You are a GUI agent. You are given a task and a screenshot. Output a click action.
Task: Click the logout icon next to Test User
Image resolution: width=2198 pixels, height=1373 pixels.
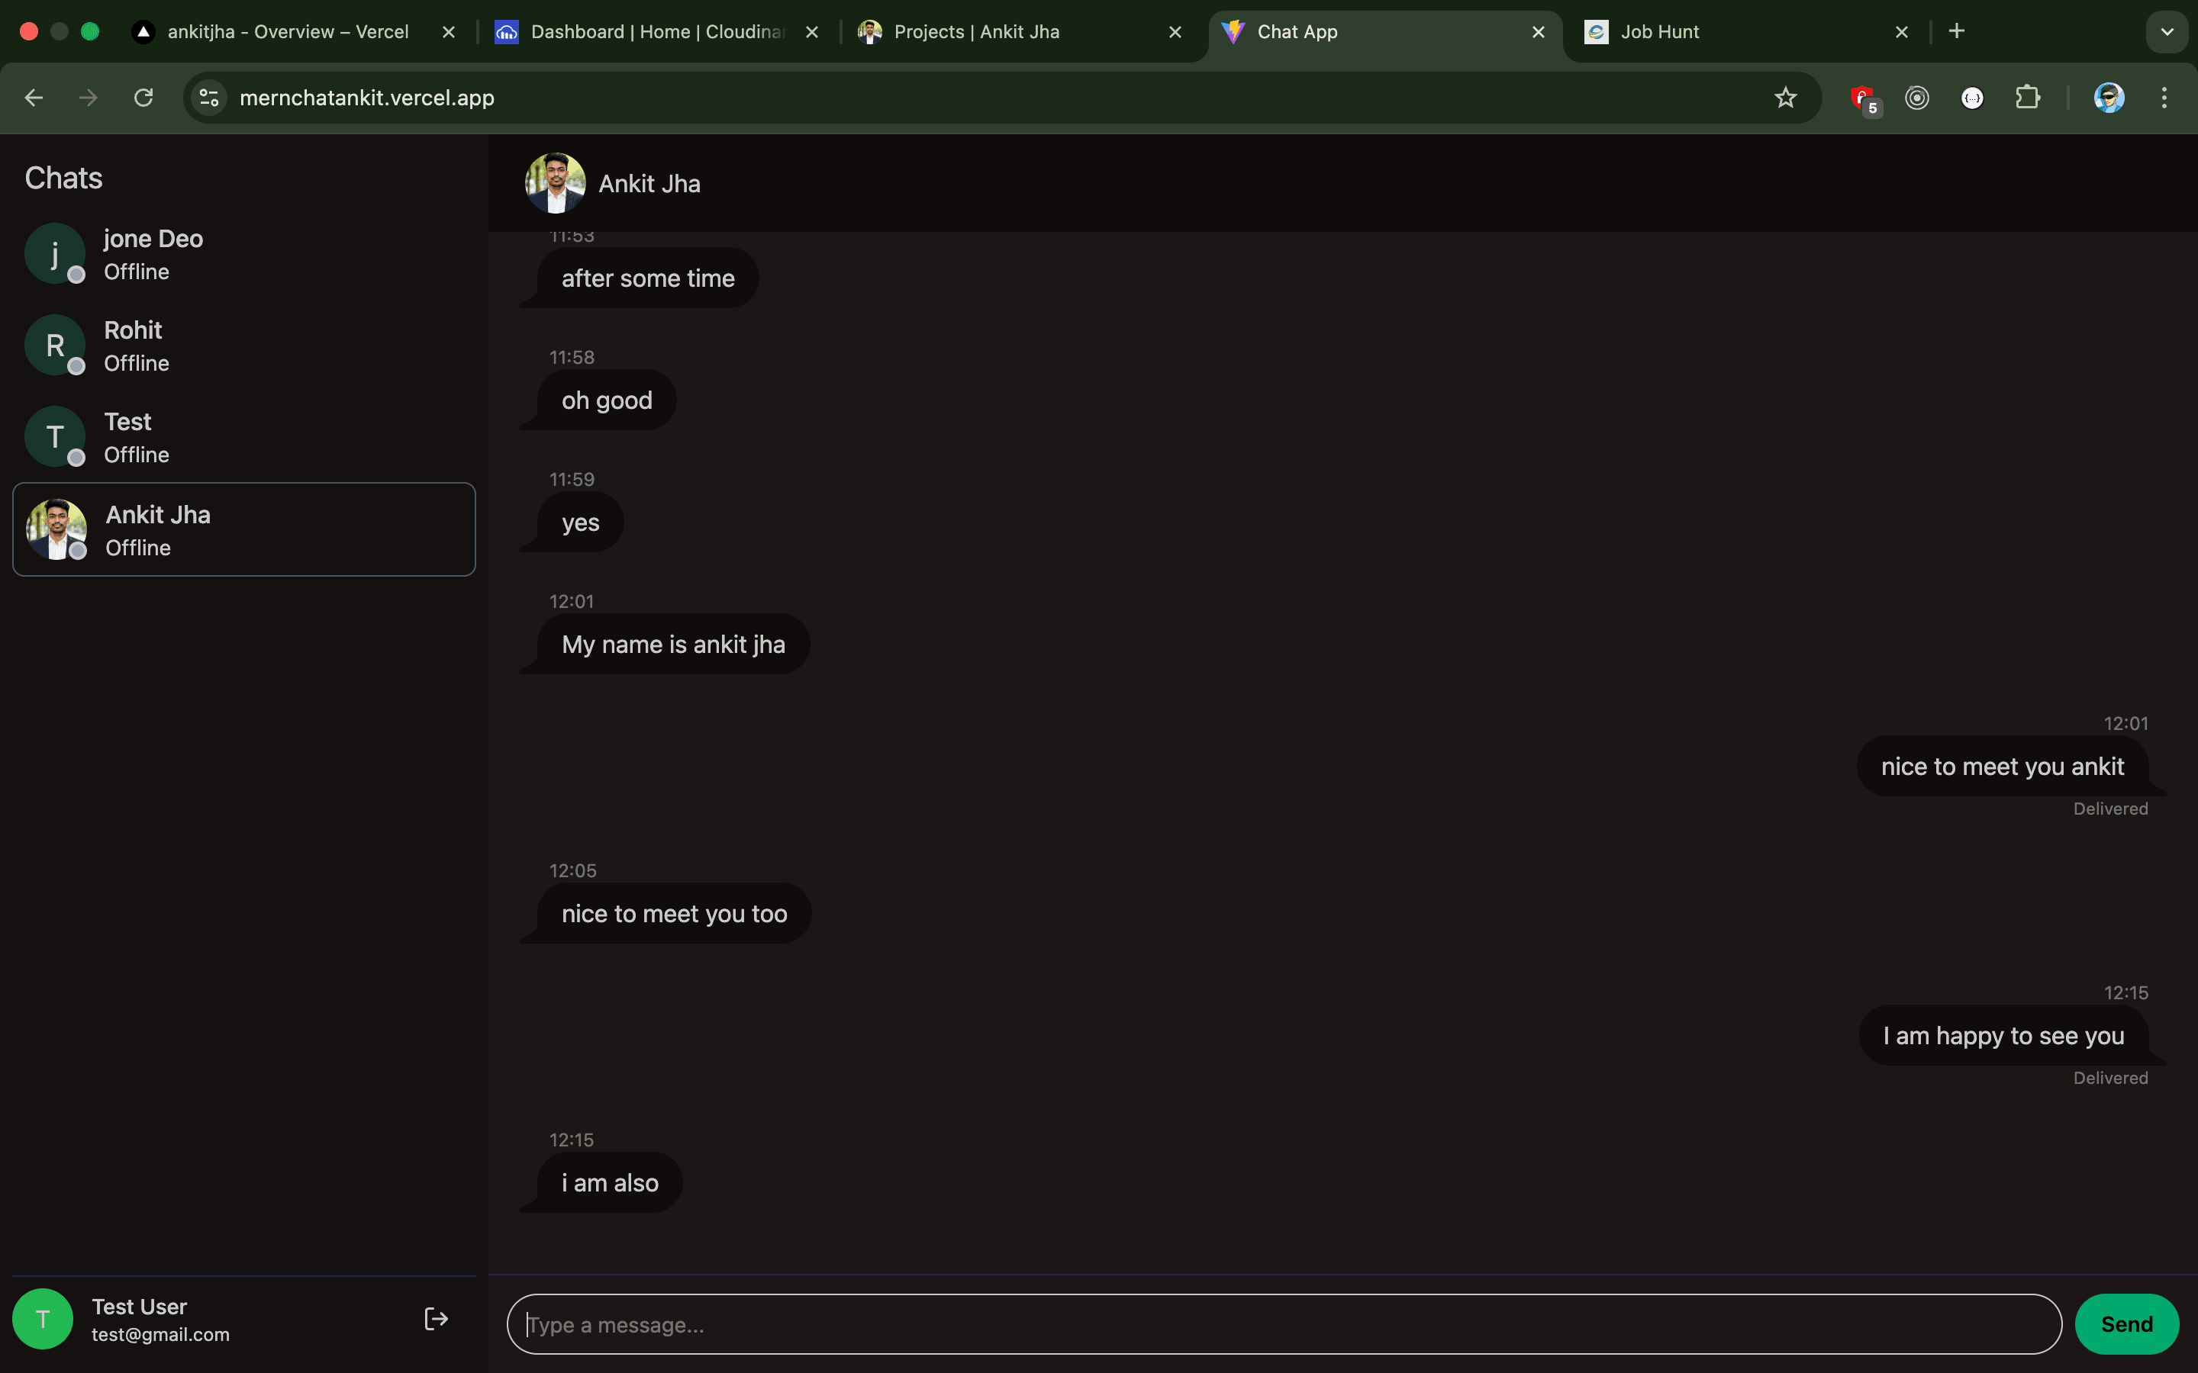point(435,1317)
